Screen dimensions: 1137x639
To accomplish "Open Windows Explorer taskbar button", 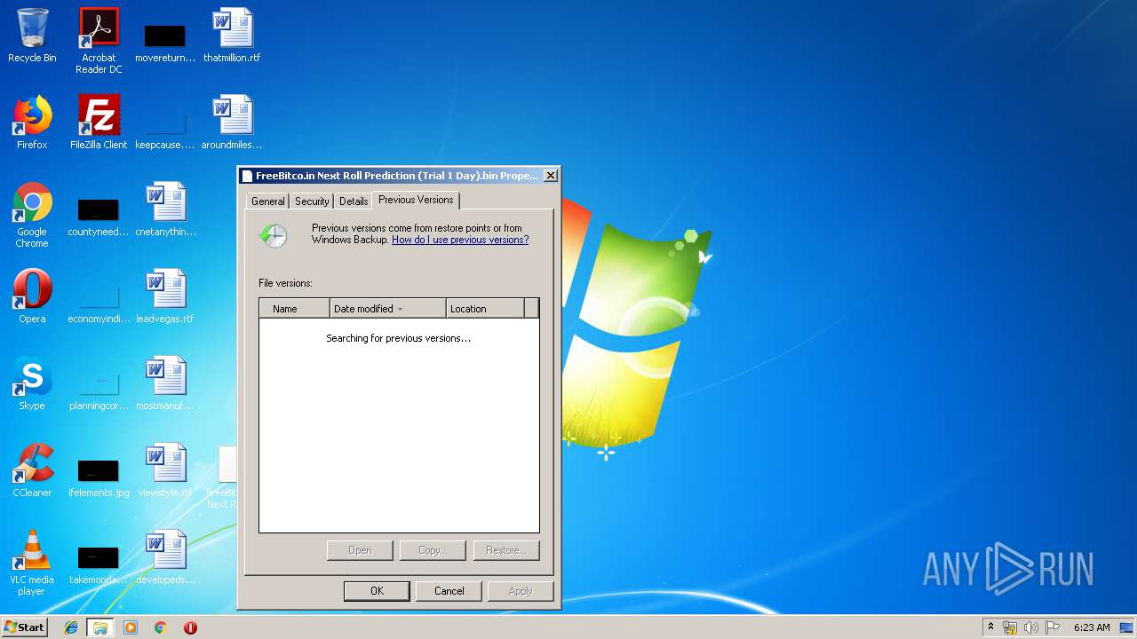I will [100, 627].
